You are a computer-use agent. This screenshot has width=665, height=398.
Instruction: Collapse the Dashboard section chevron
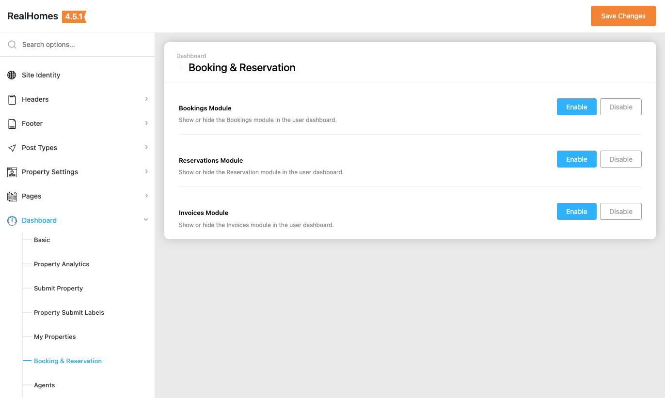pos(146,220)
